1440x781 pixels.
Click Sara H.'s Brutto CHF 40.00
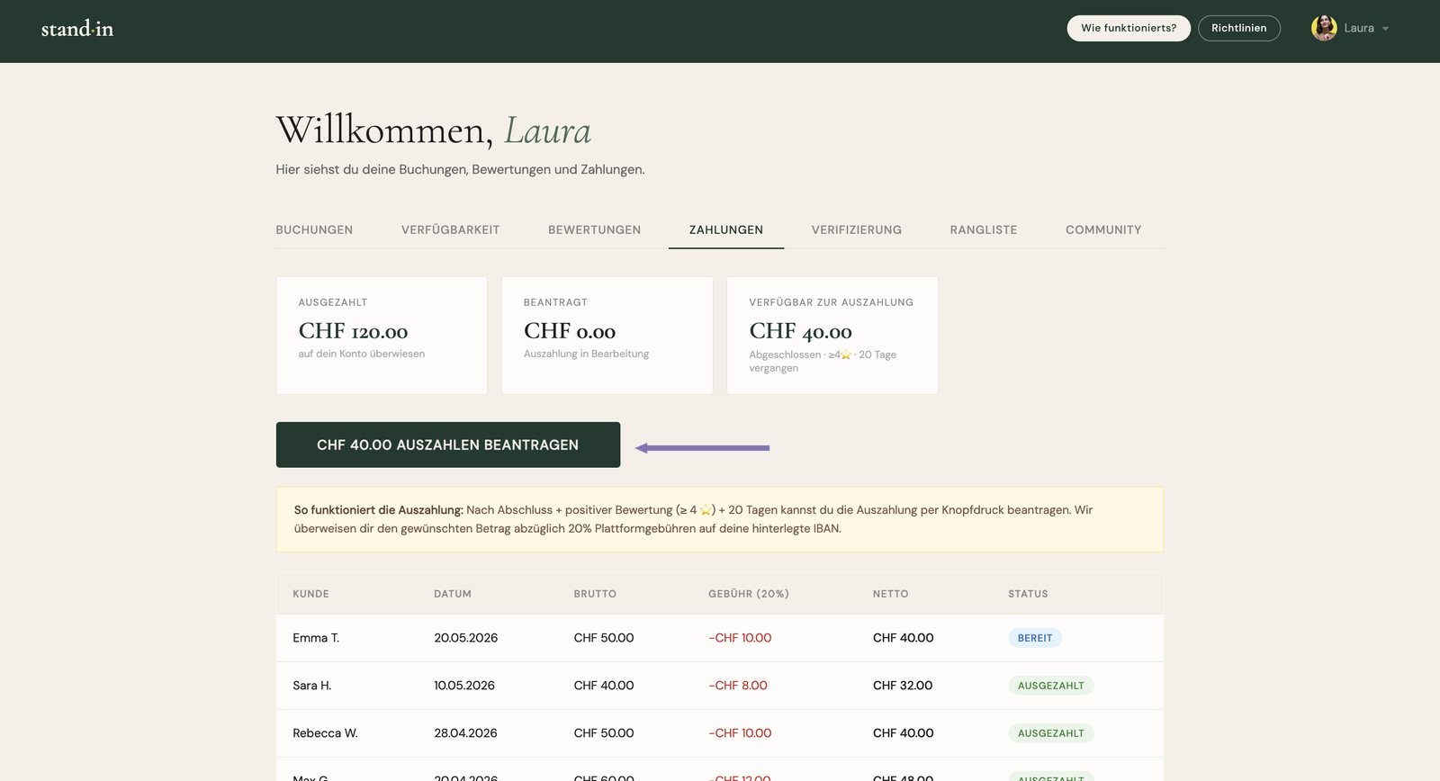[604, 686]
